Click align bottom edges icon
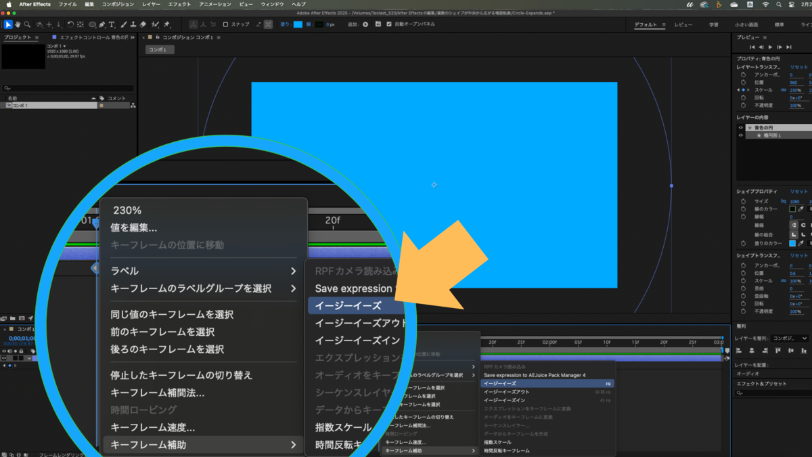 (803, 351)
